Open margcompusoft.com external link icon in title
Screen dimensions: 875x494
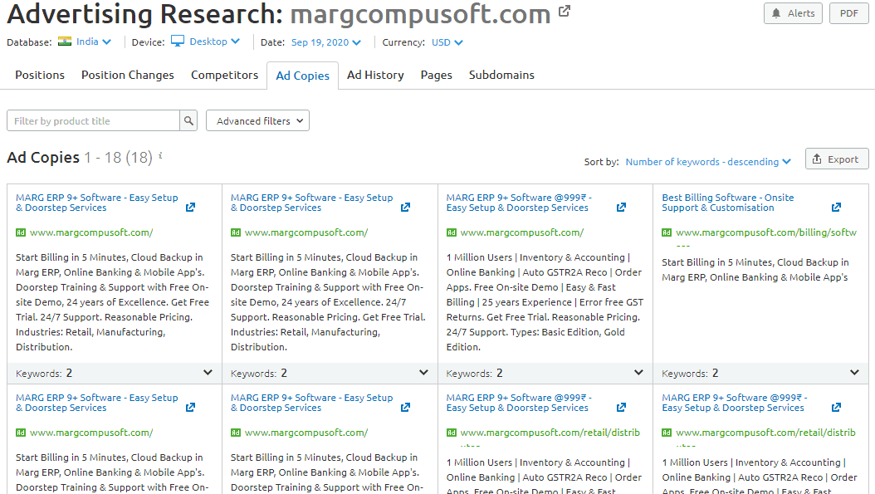coord(565,11)
